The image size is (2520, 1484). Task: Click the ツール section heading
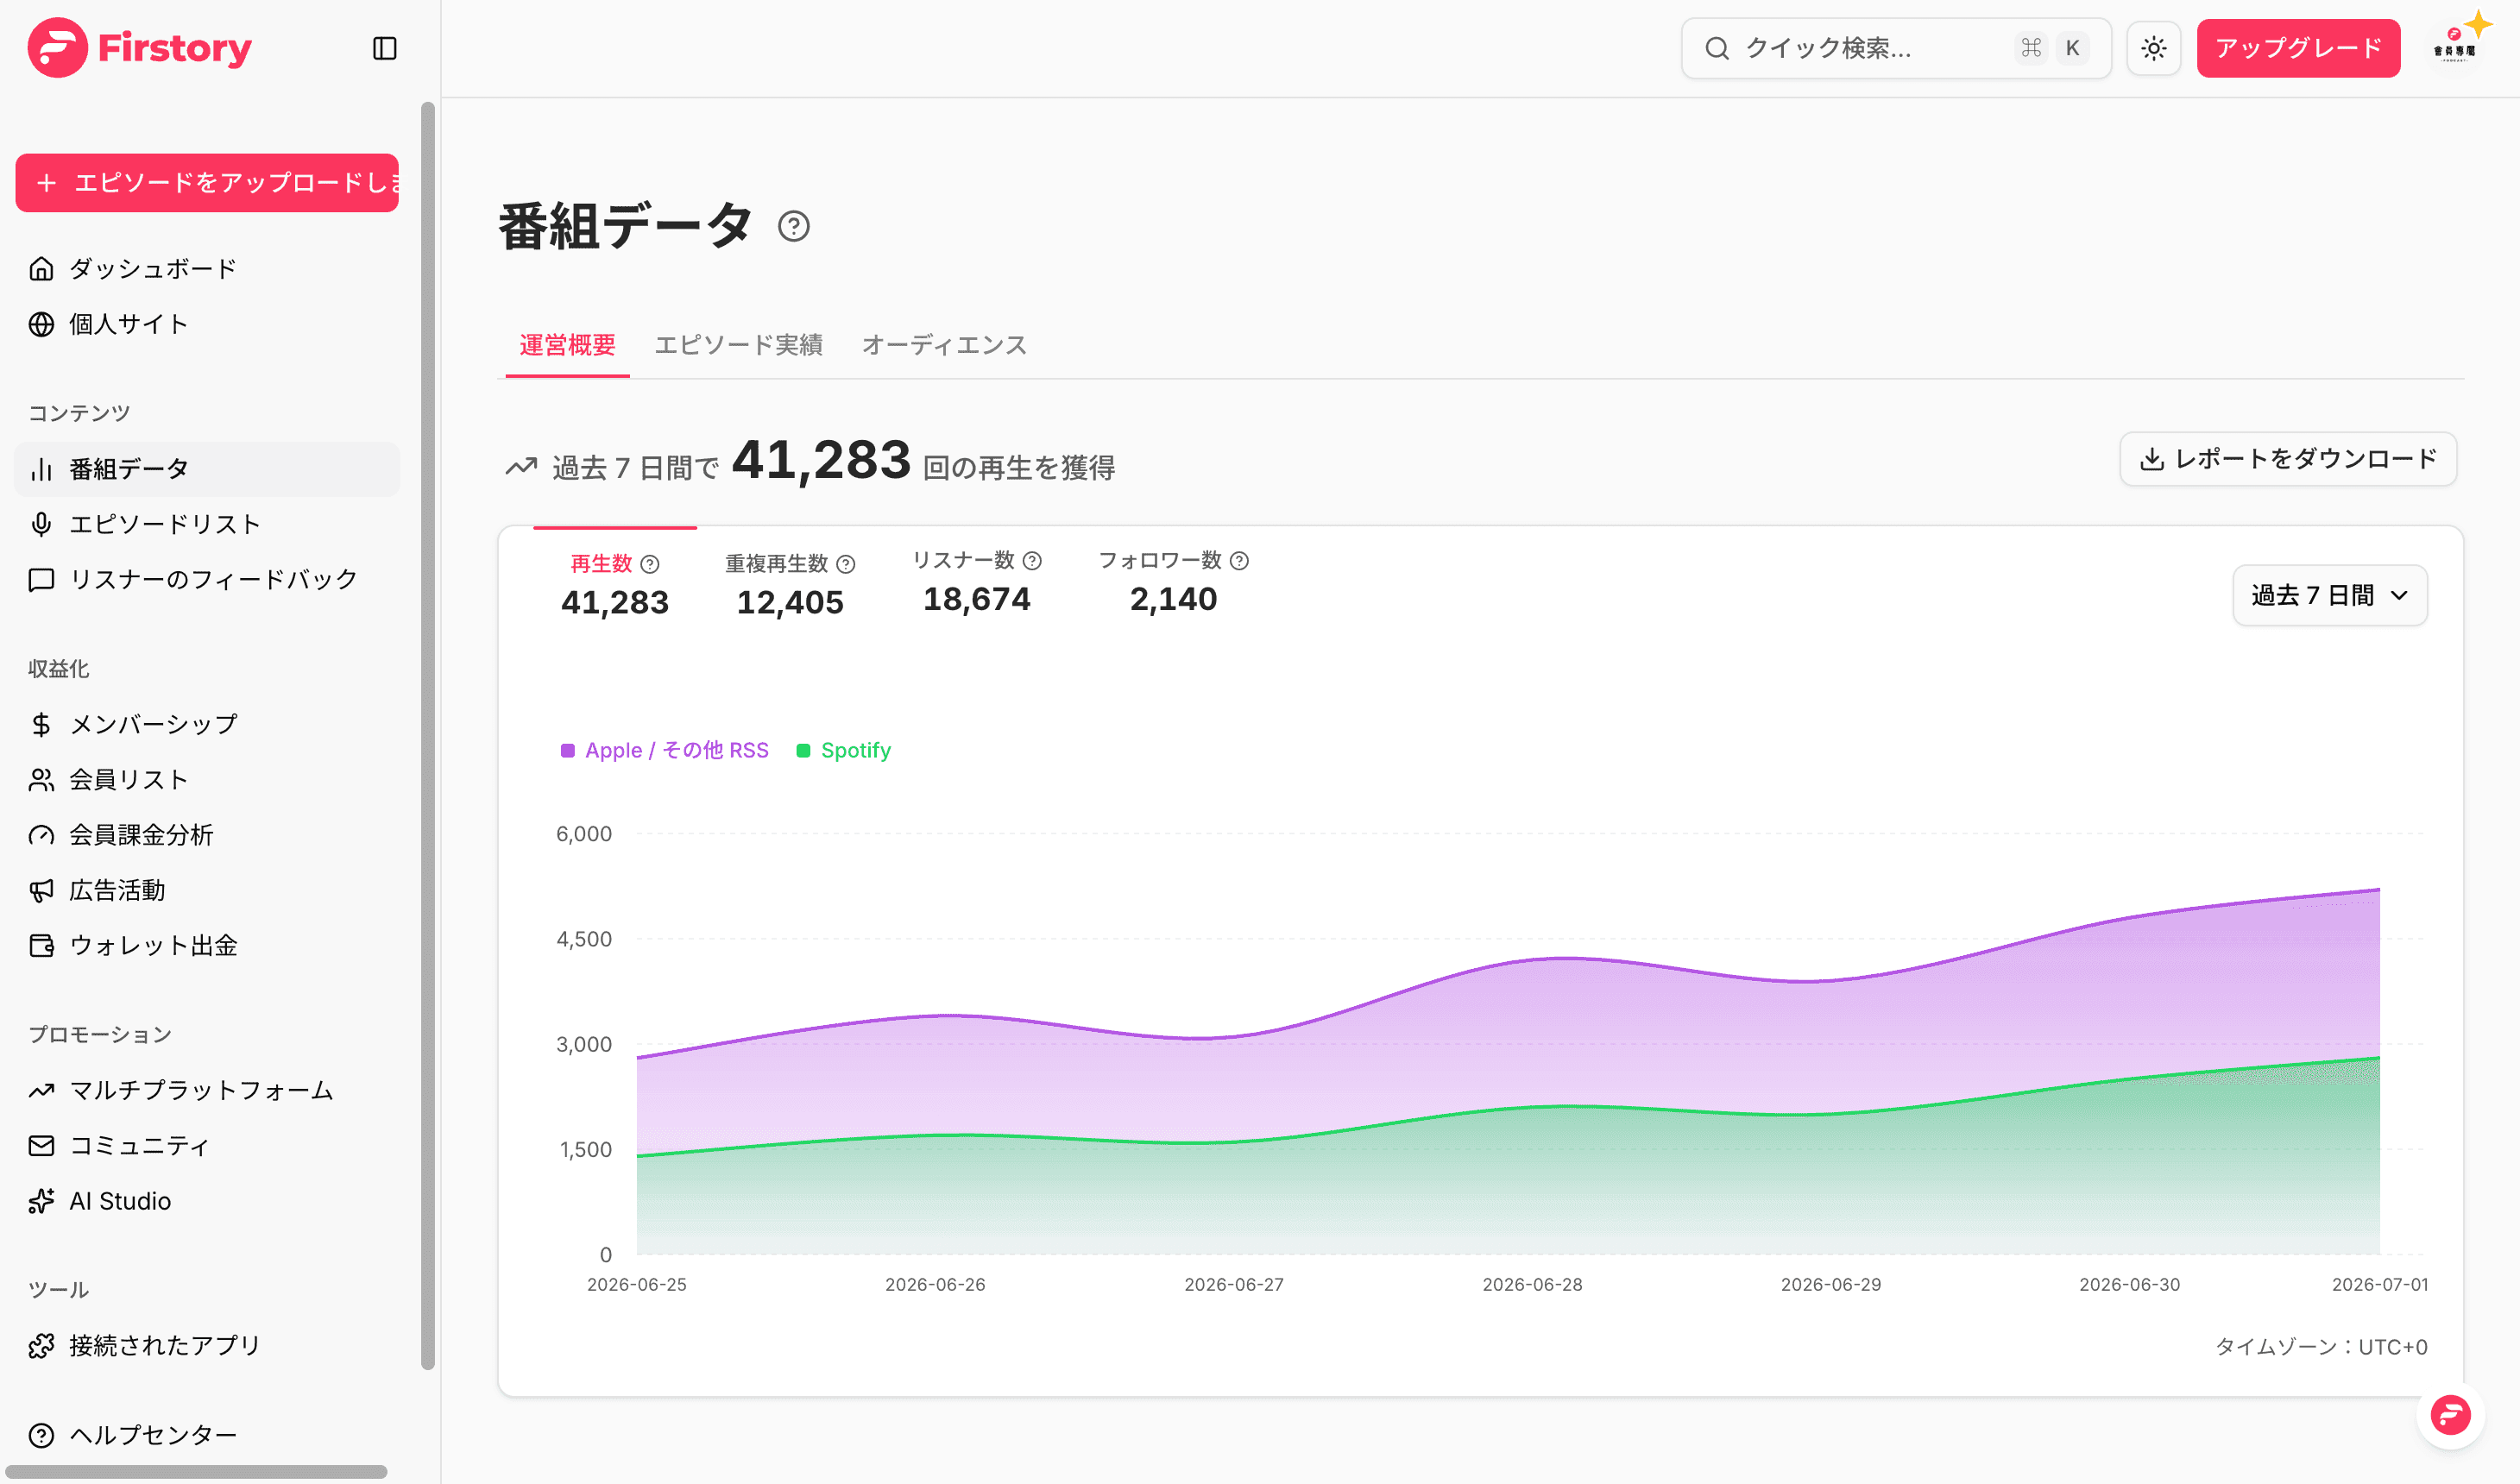59,1290
